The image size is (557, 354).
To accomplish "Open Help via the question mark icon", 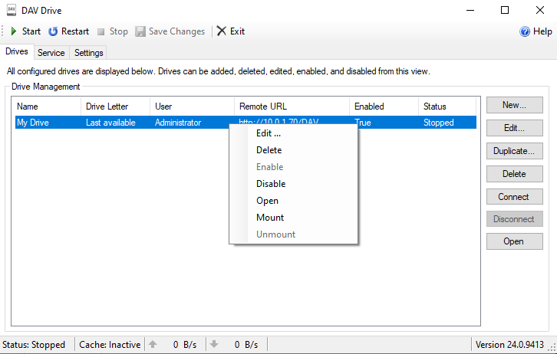I will pos(525,31).
